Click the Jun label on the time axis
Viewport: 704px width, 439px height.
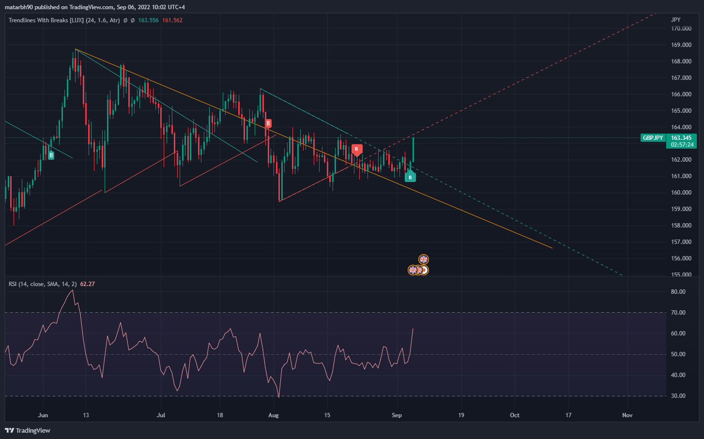[43, 415]
